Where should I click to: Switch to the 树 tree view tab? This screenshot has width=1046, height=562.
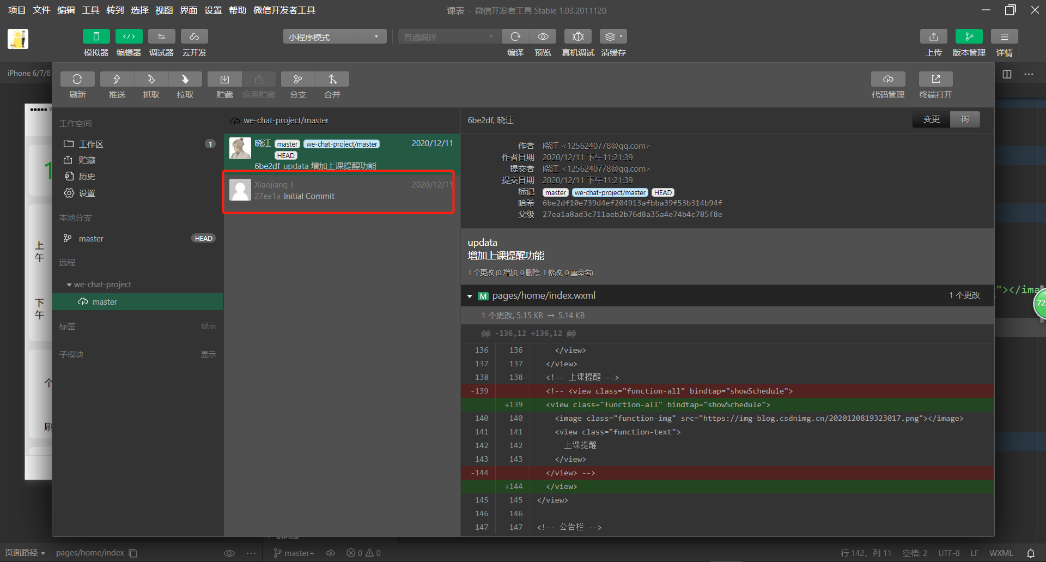click(x=965, y=119)
